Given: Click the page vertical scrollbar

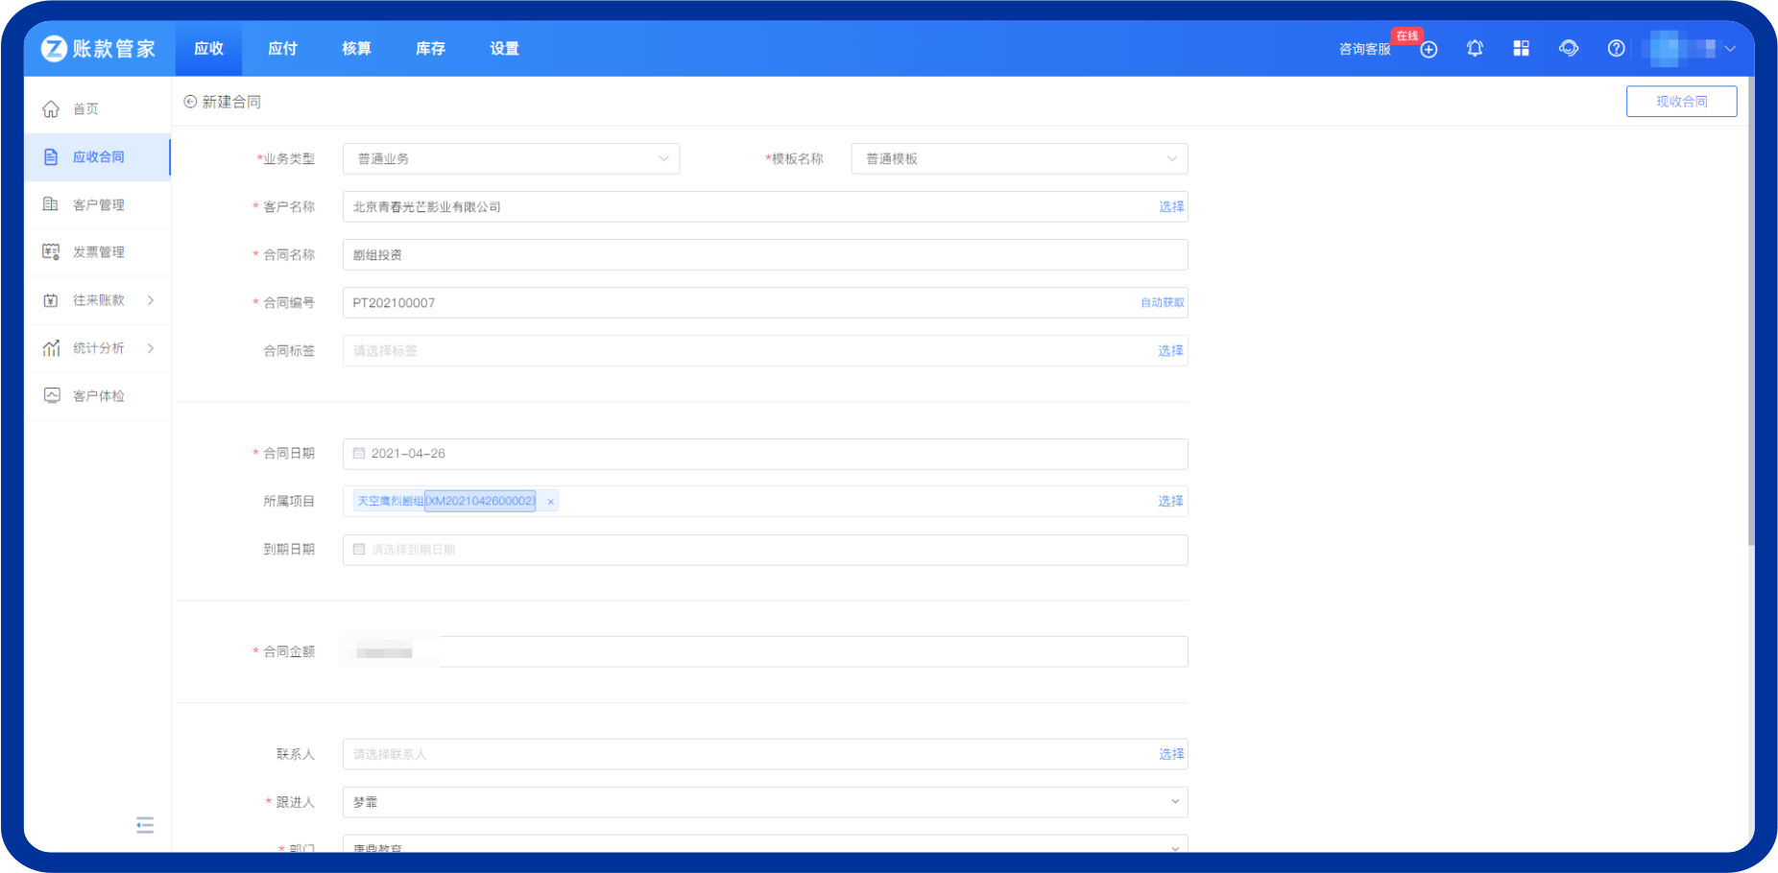Looking at the screenshot, I should (1750, 312).
